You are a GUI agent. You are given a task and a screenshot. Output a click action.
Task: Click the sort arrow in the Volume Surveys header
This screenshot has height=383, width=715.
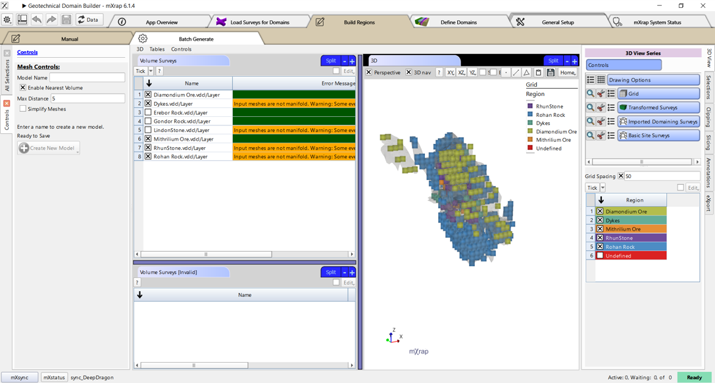coord(149,83)
